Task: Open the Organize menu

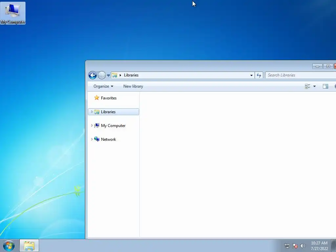Action: point(103,86)
